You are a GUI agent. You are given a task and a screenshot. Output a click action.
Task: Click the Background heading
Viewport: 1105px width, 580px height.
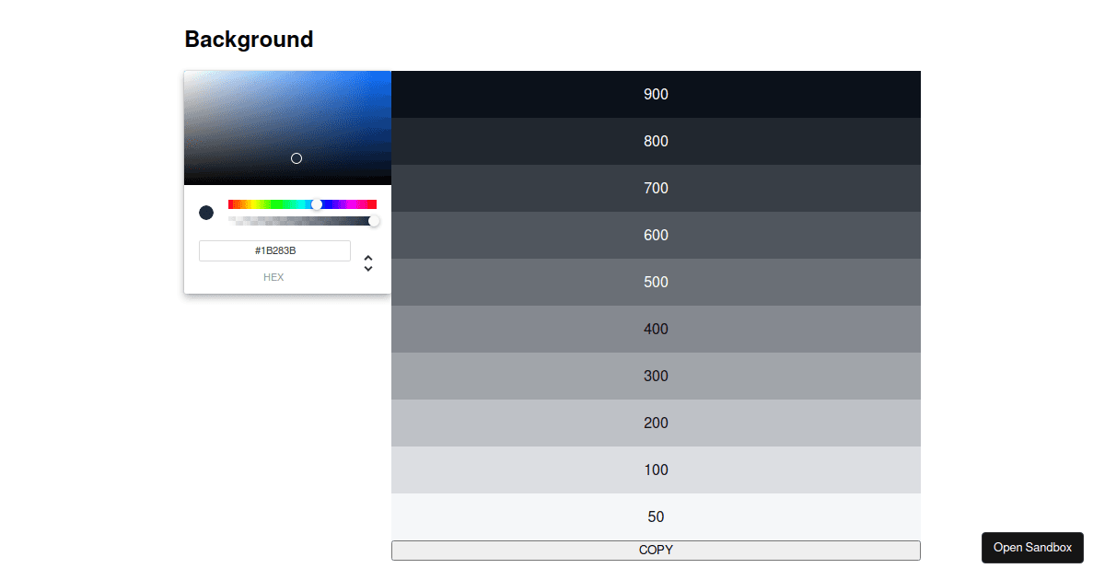tap(249, 40)
